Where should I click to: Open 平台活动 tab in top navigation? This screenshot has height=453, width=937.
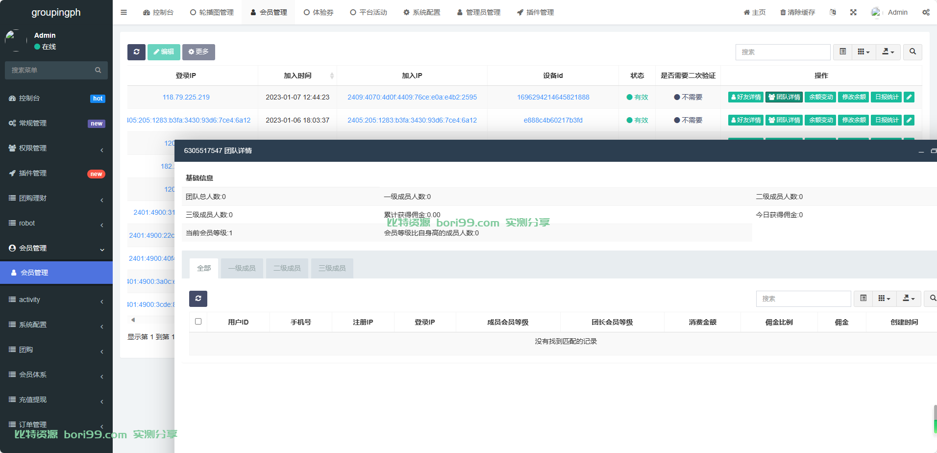pos(369,12)
